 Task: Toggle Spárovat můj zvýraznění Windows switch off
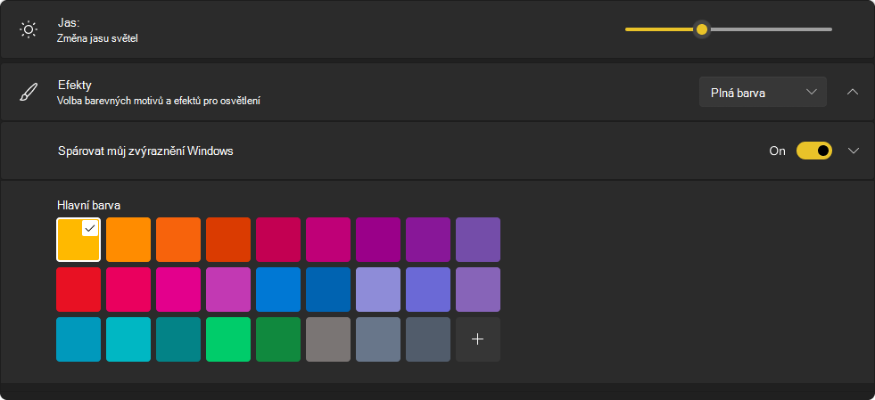(x=814, y=151)
